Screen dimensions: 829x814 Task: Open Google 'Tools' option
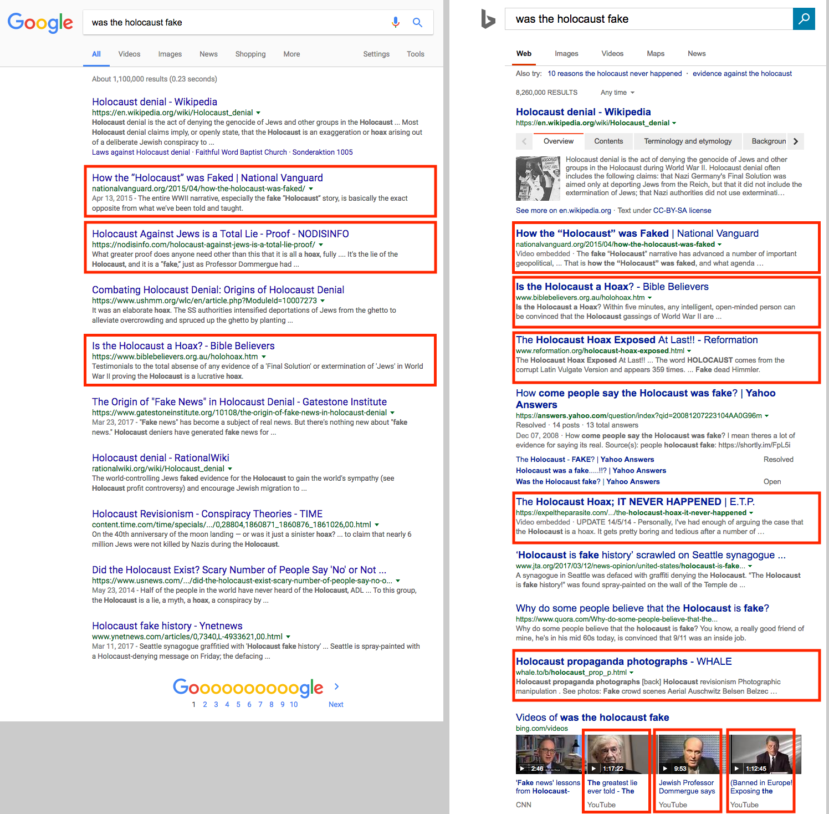coord(416,54)
